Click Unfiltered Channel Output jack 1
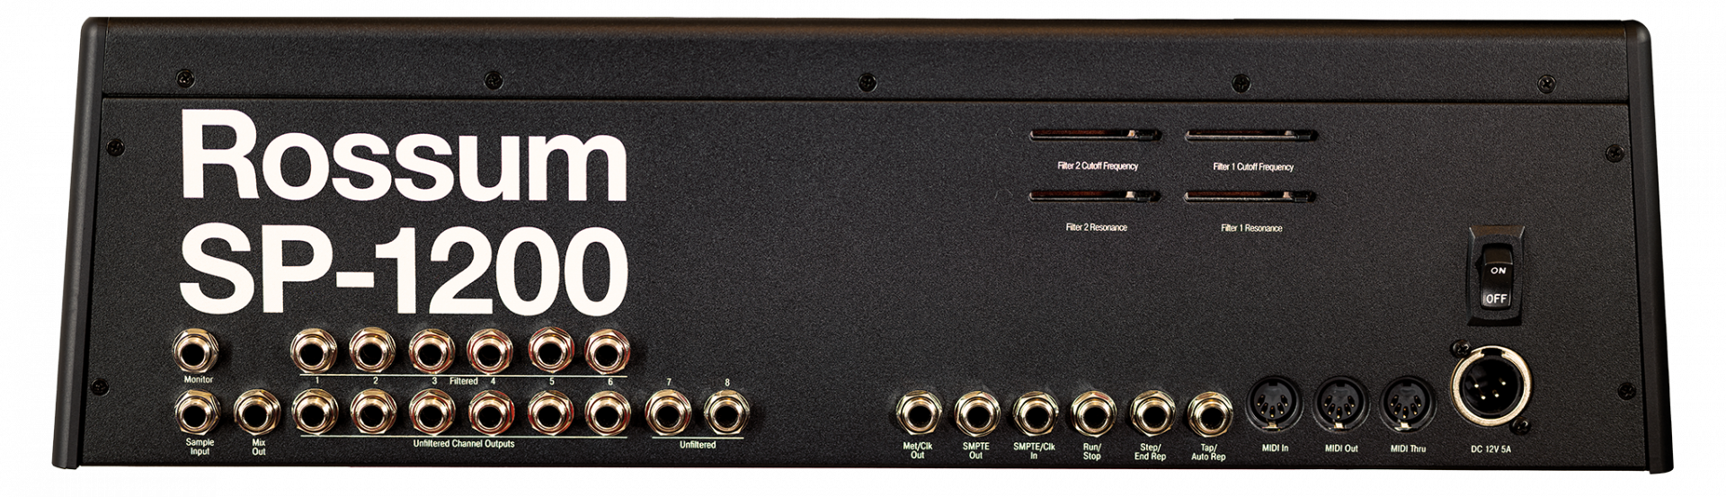 tap(315, 413)
